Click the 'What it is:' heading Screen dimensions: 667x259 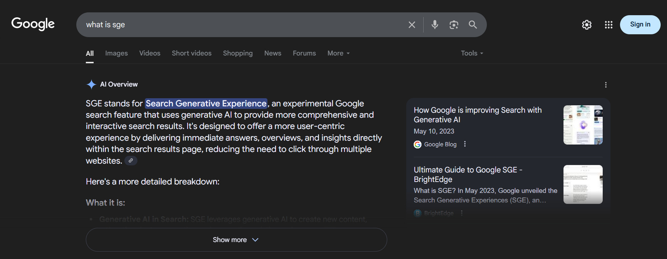(105, 203)
